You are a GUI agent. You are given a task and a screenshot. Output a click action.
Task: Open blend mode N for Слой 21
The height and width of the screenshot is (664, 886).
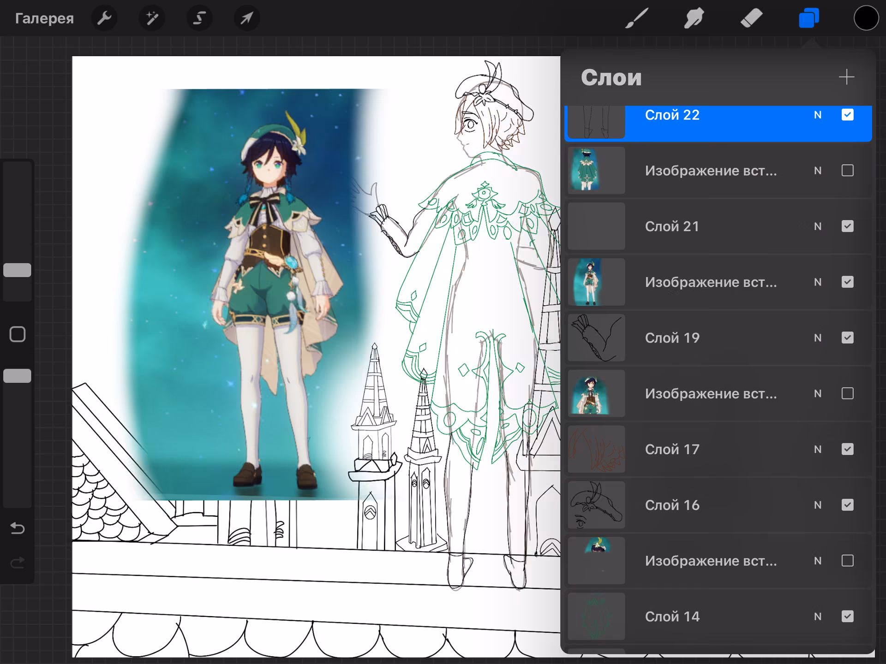click(x=818, y=226)
